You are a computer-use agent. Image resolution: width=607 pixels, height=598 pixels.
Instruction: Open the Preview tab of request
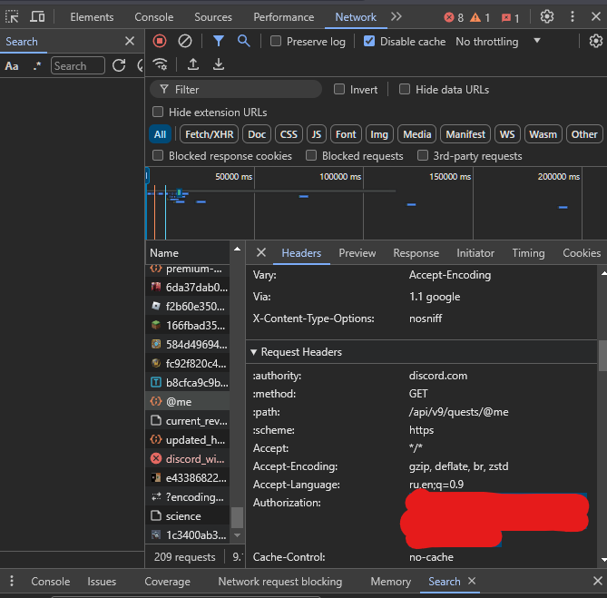click(357, 253)
